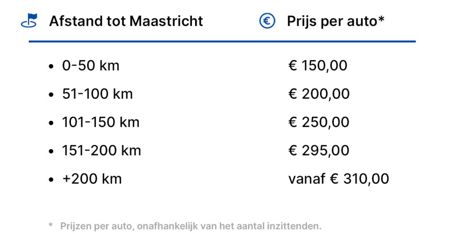This screenshot has width=454, height=234.
Task: Click the euro coin icon
Action: pos(267,21)
